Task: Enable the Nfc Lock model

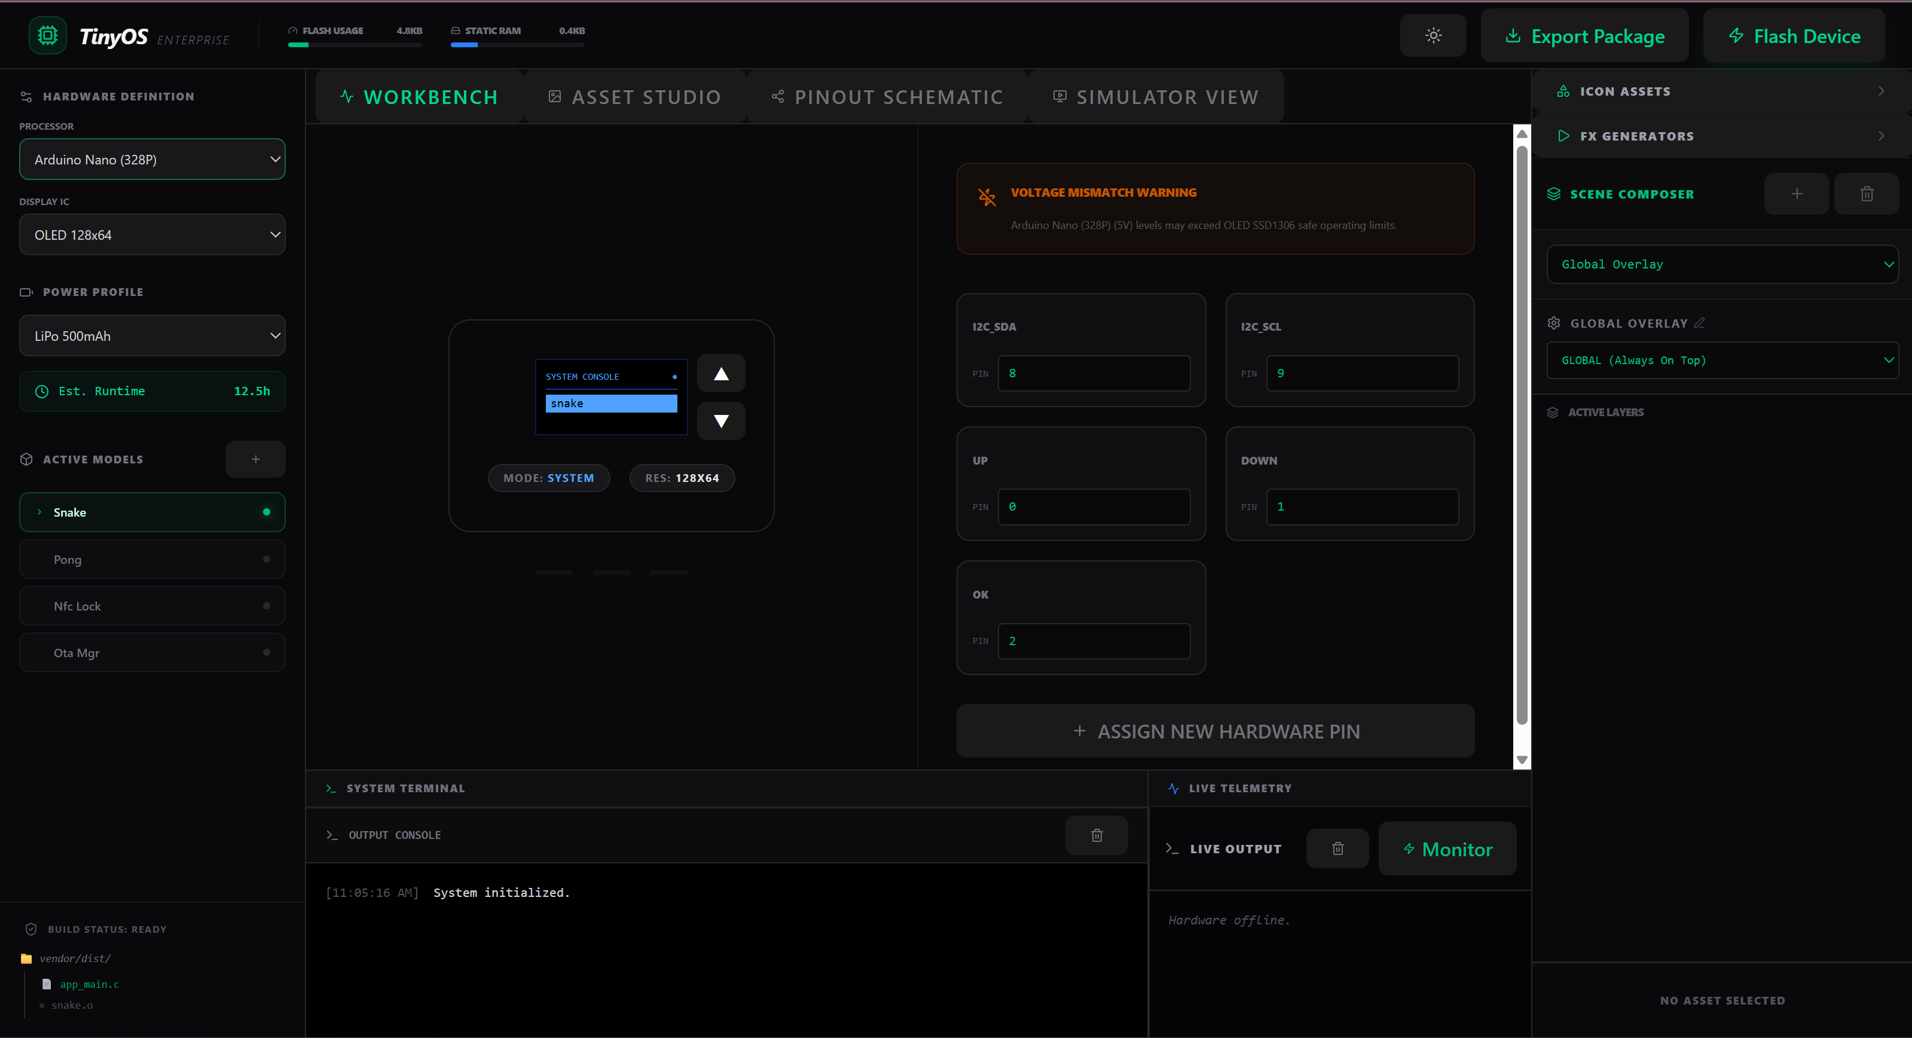Action: pyautogui.click(x=267, y=606)
